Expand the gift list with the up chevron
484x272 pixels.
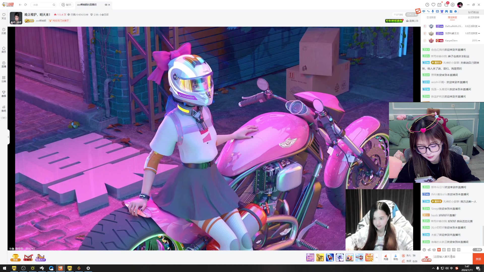click(x=377, y=257)
